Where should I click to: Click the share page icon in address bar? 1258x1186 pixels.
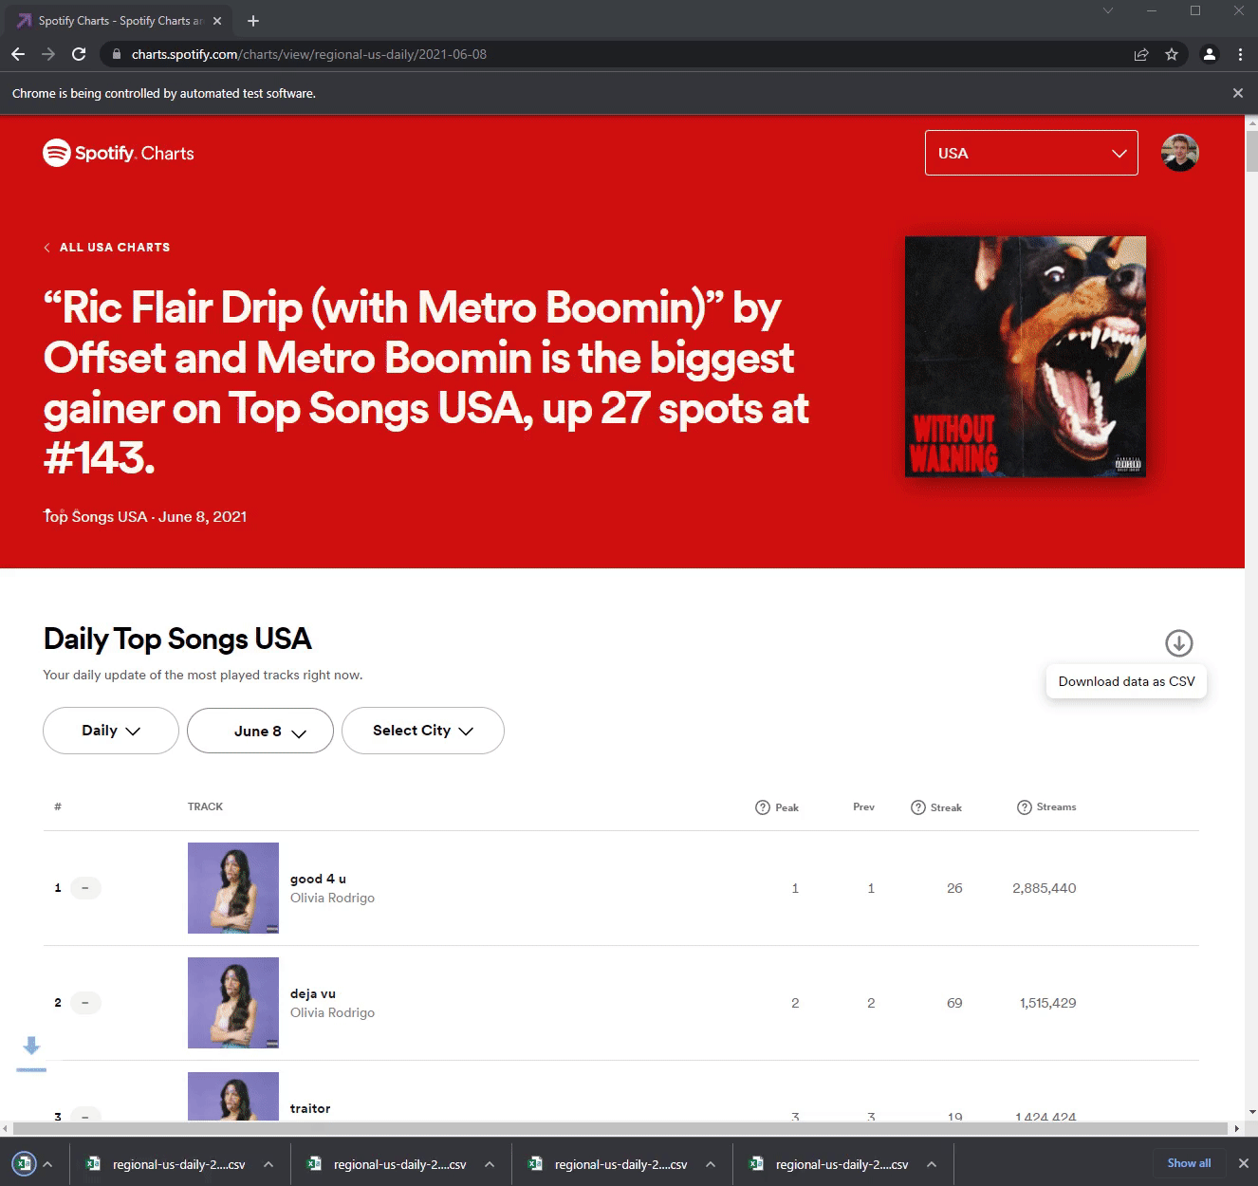pos(1141,54)
